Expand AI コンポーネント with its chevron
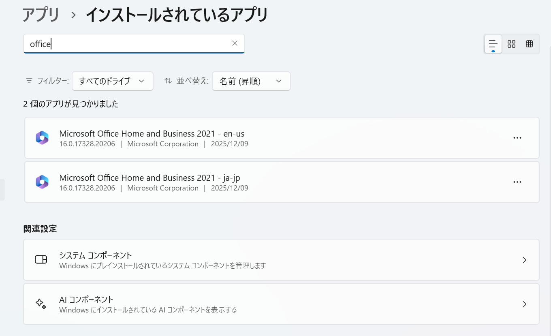This screenshot has width=551, height=336. click(x=524, y=304)
